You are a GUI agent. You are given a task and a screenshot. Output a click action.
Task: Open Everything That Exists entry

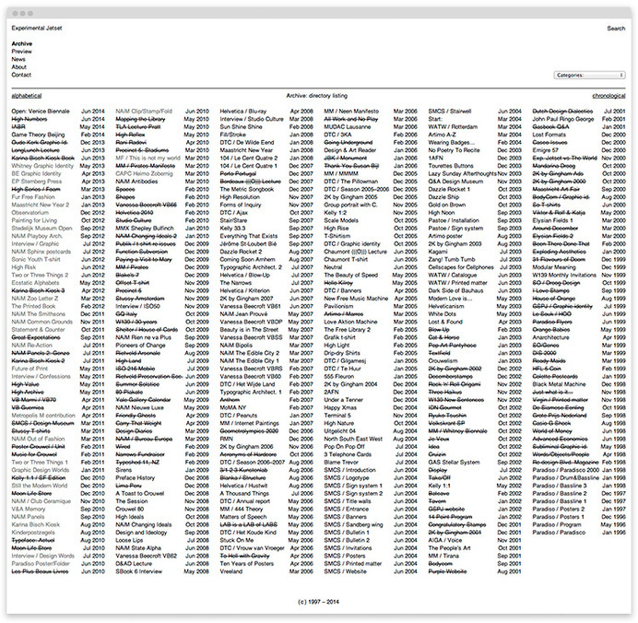[x=249, y=236]
